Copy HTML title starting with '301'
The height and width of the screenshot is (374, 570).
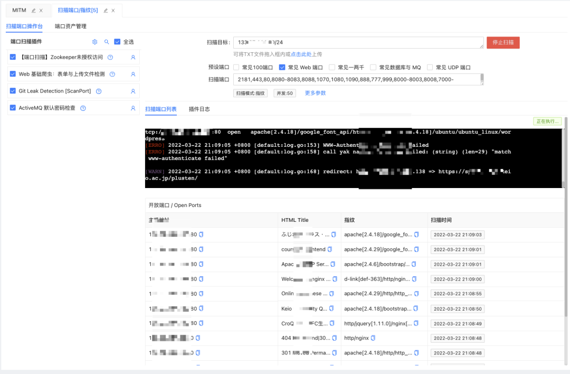335,353
